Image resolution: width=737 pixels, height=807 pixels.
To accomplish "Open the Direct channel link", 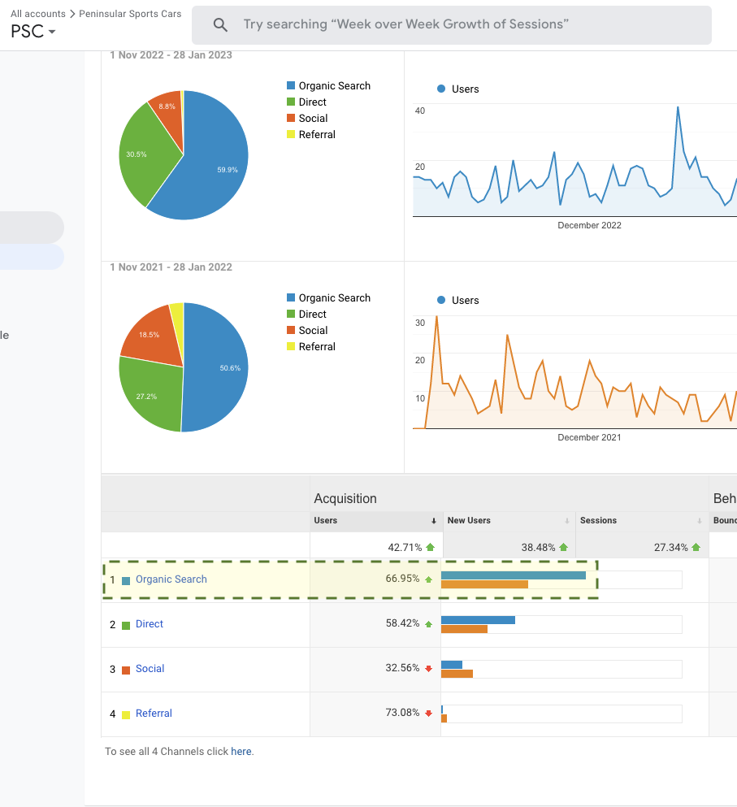I will coord(150,624).
